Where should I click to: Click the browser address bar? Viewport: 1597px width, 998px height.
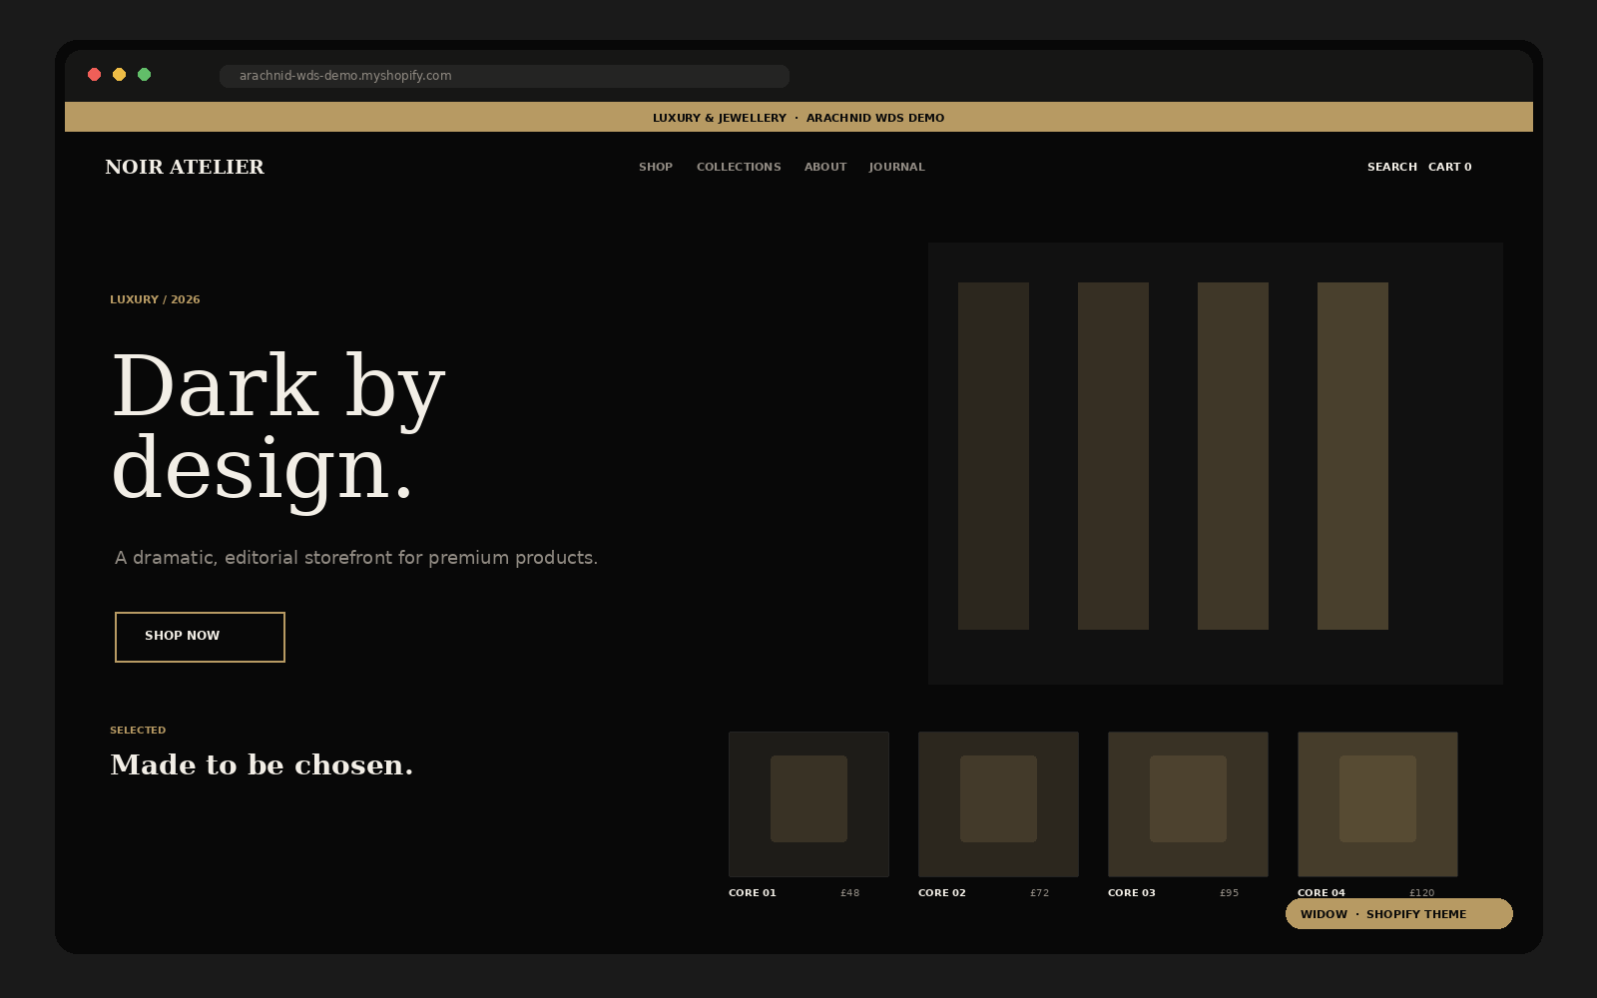point(504,76)
